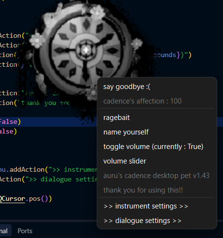Click the 'thank you for' string in the code
The image size is (223, 238).
click(x=45, y=103)
